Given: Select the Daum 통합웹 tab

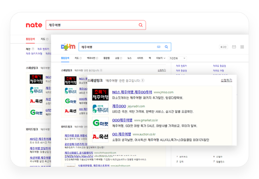Looking at the screenshot, I should click(x=106, y=58).
